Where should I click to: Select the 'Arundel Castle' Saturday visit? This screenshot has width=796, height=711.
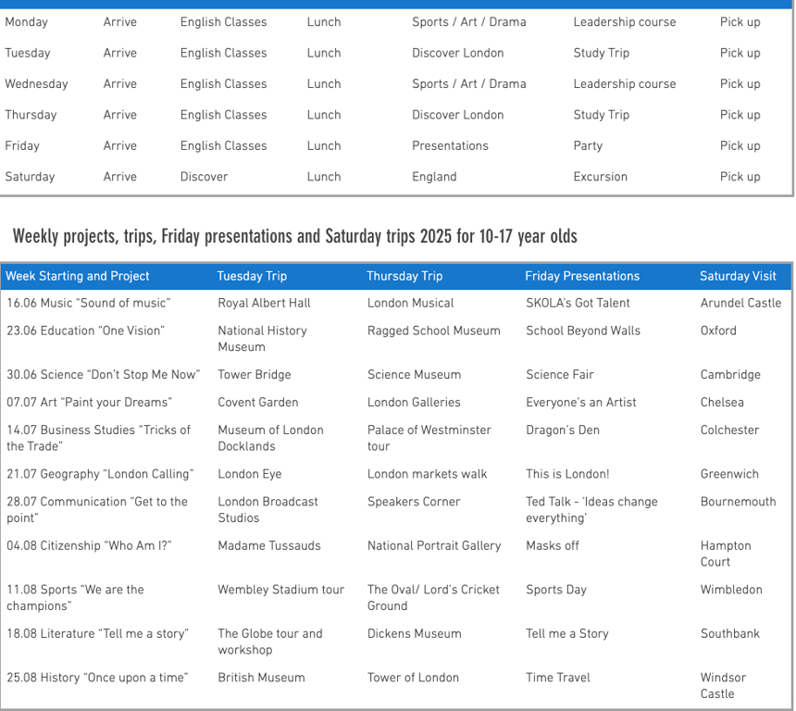pos(740,303)
